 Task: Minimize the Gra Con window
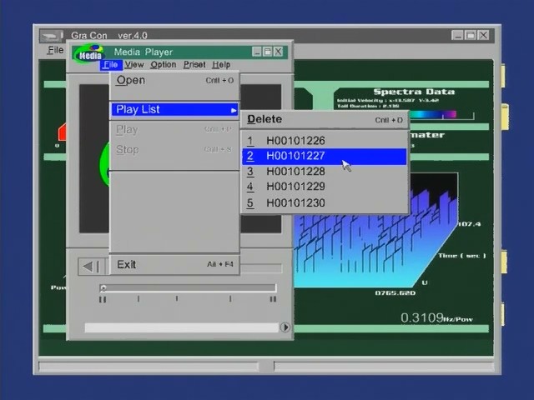(x=457, y=35)
